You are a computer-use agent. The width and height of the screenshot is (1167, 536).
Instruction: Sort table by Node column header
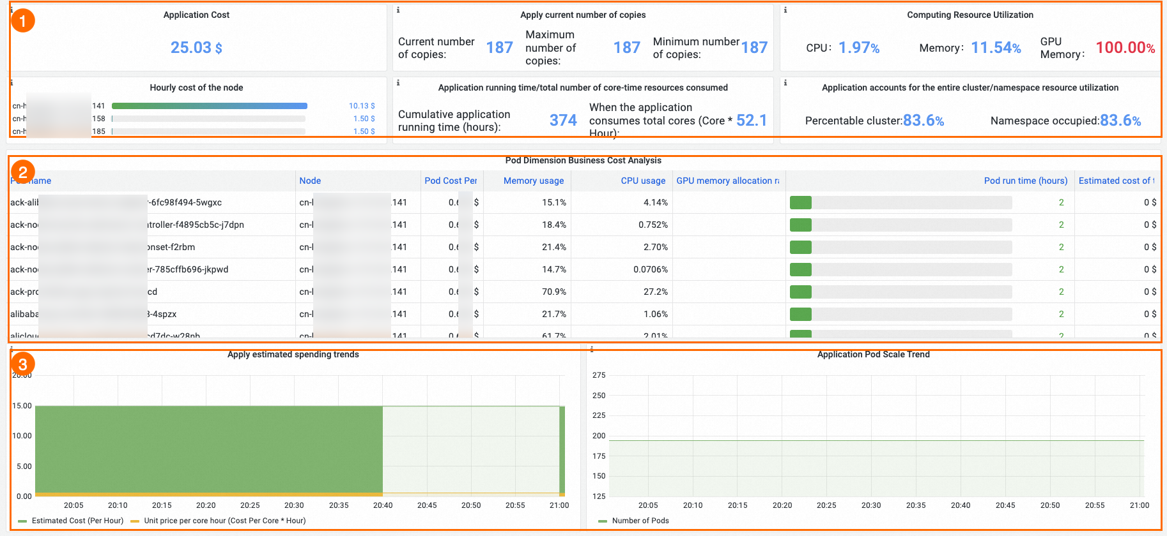(310, 181)
